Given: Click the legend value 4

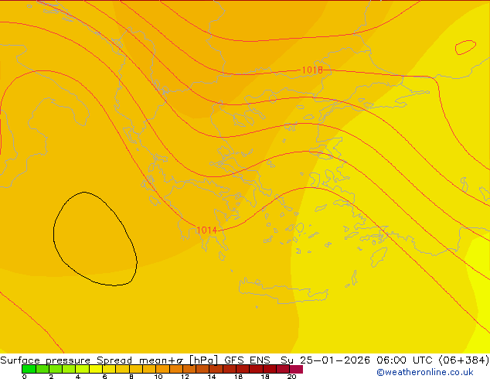Looking at the screenshot, I should 78,377.
